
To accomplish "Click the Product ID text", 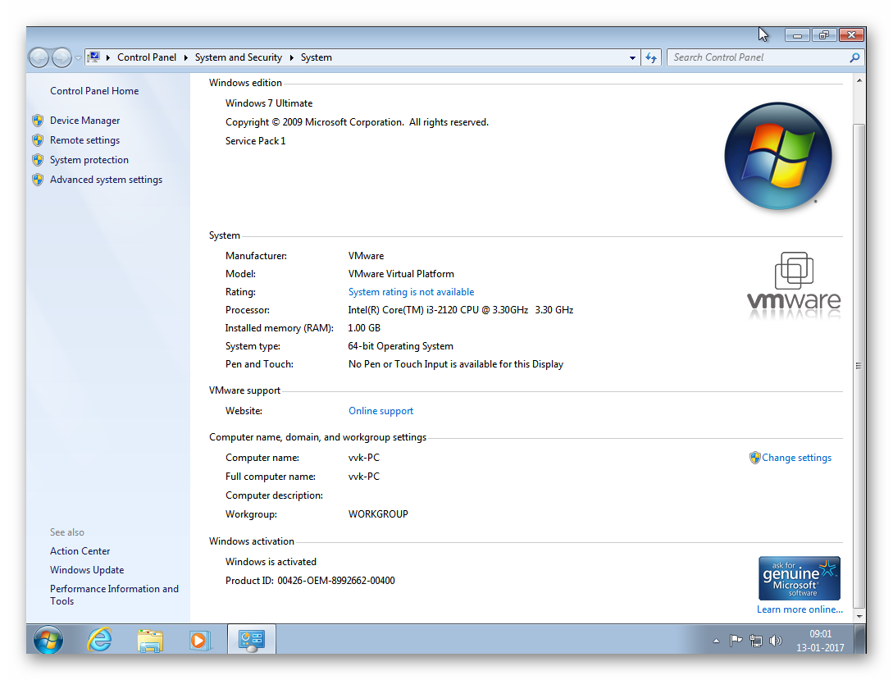I will (310, 580).
